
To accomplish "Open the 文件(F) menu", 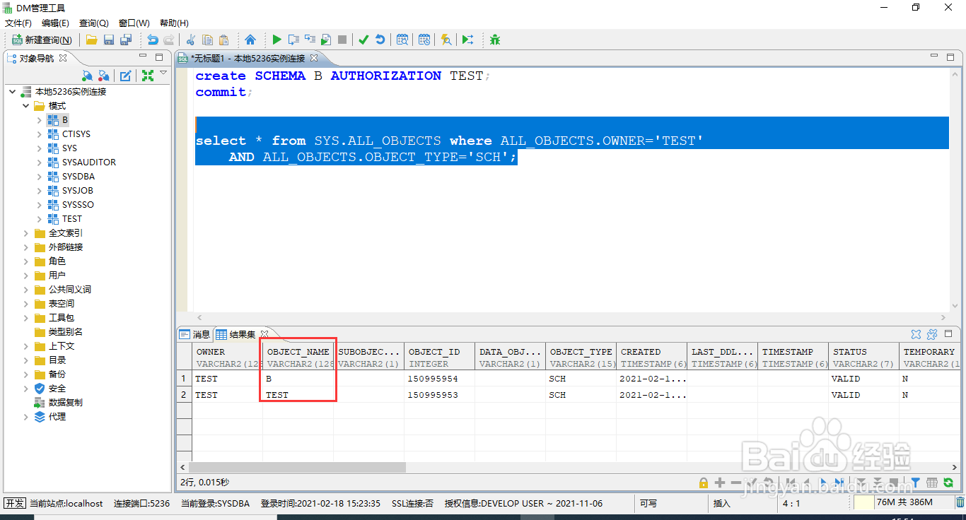I will pos(18,23).
